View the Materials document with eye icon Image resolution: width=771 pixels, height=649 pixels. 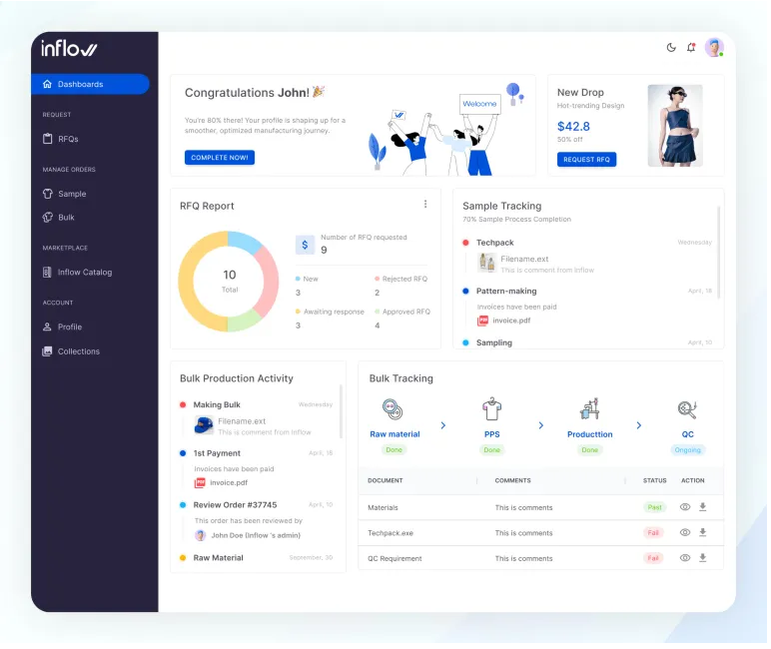pyautogui.click(x=685, y=507)
